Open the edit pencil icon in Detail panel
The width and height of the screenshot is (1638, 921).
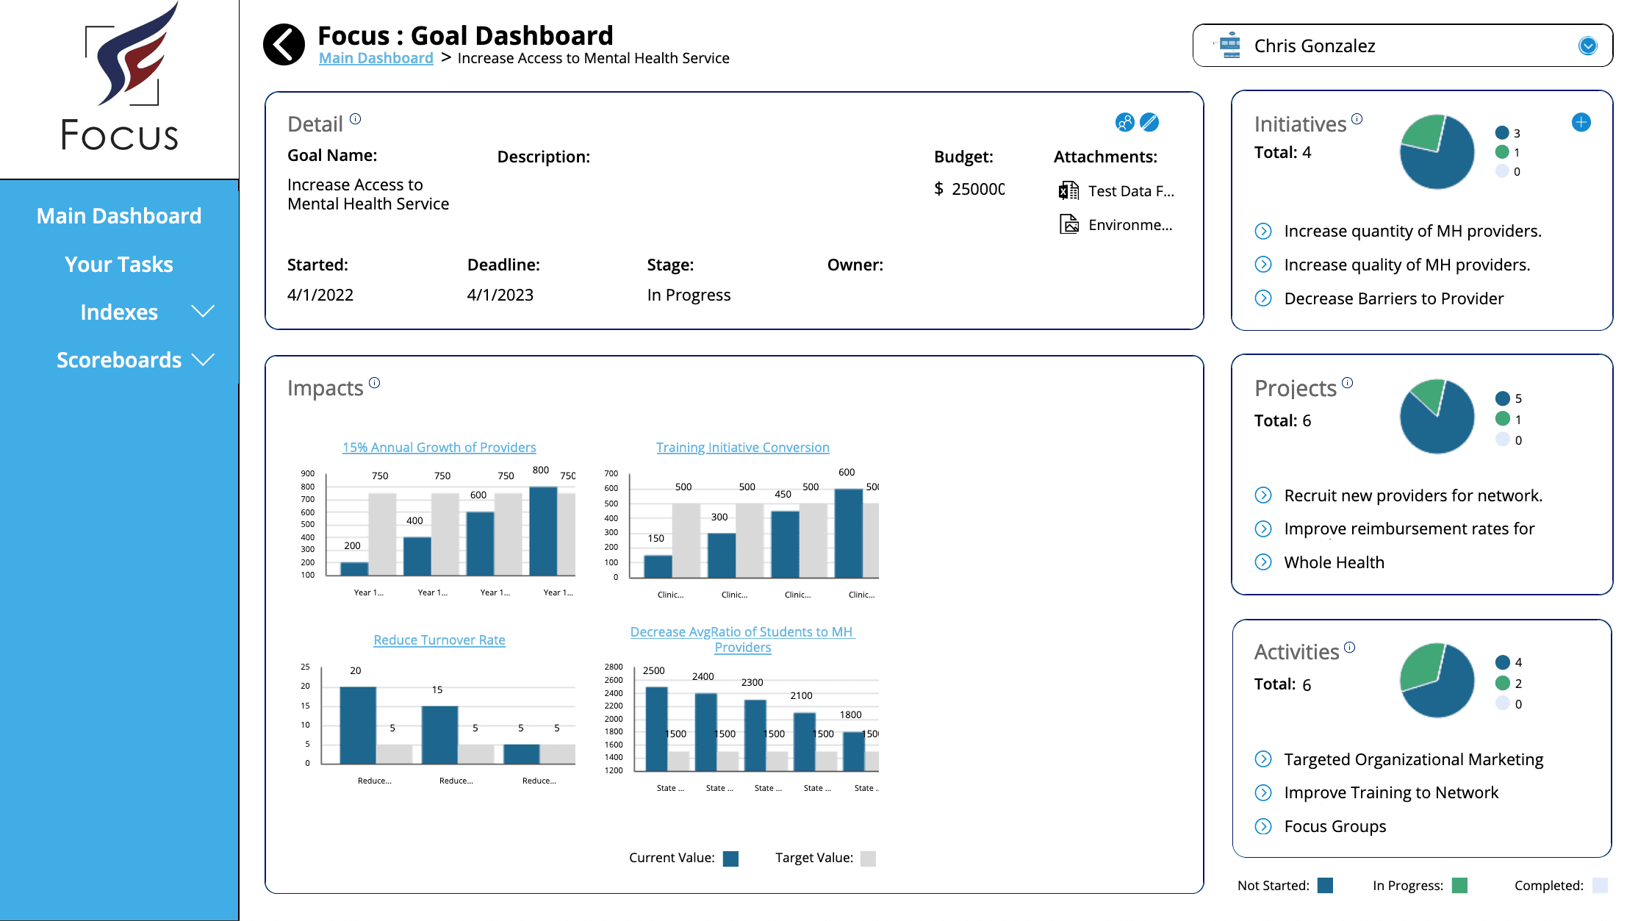(x=1149, y=122)
